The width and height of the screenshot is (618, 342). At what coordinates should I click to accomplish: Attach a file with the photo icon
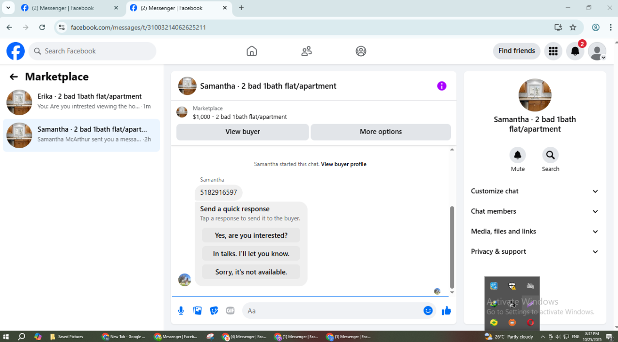click(x=198, y=311)
